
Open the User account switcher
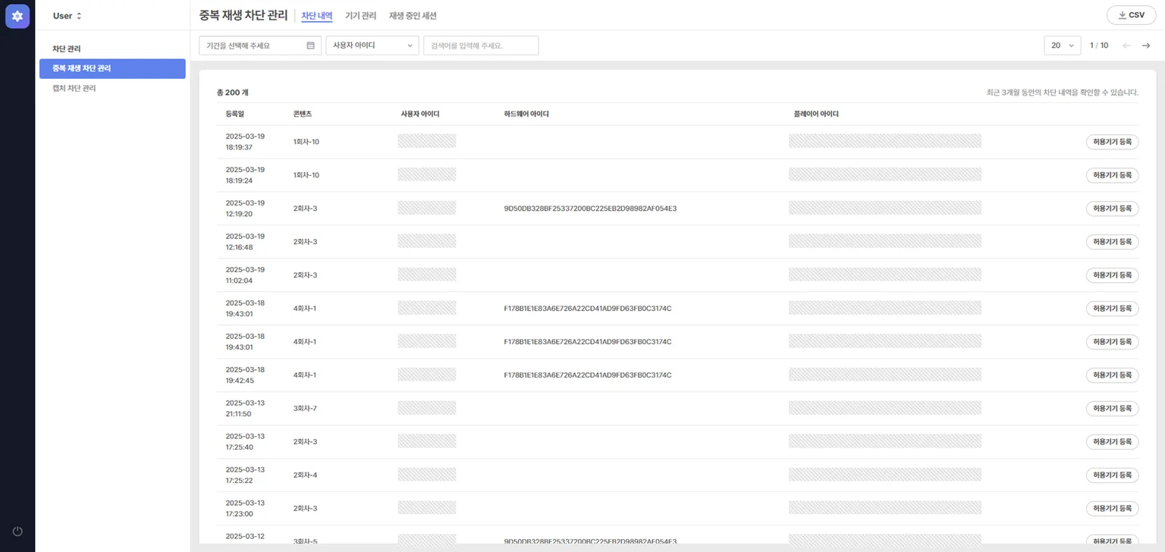coord(68,16)
